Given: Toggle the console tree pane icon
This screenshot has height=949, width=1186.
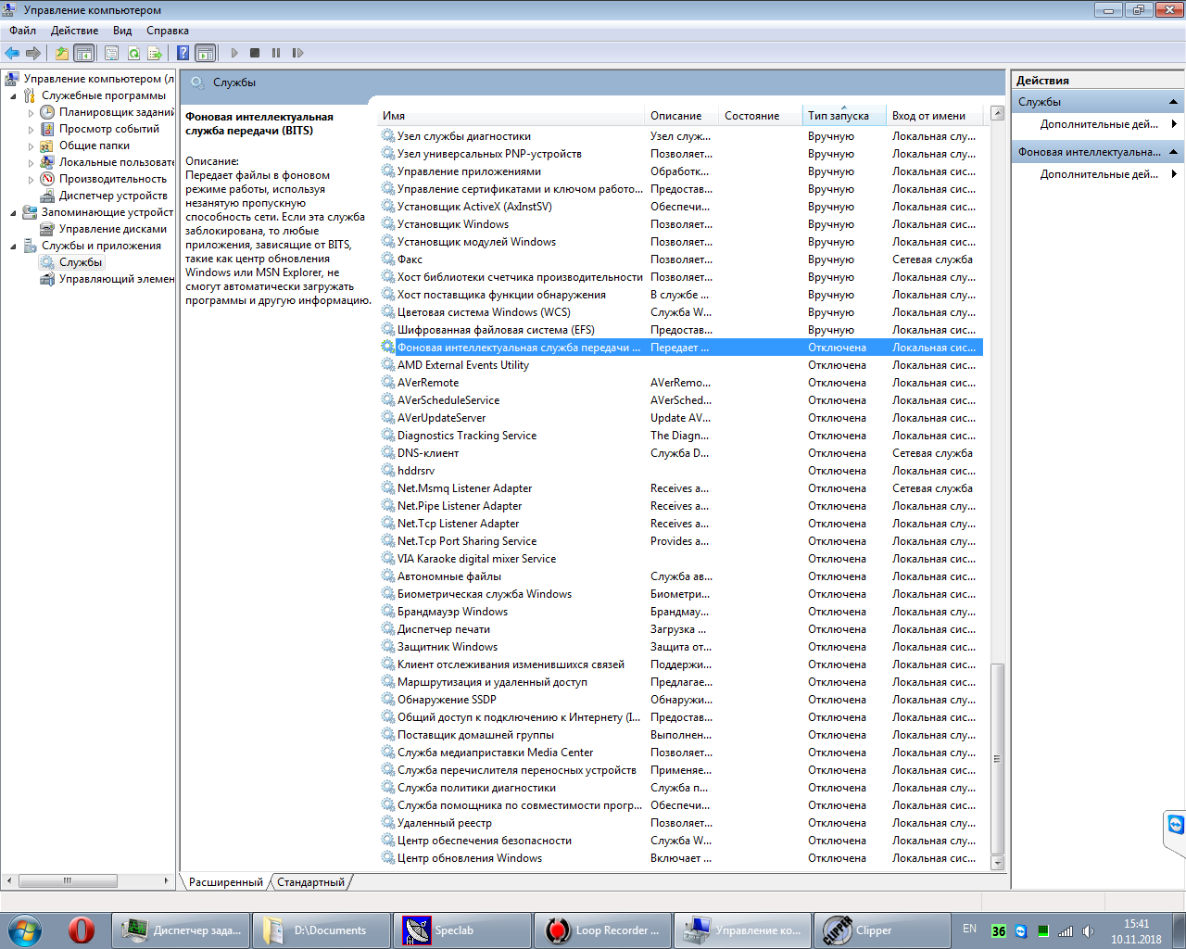Looking at the screenshot, I should click(83, 53).
